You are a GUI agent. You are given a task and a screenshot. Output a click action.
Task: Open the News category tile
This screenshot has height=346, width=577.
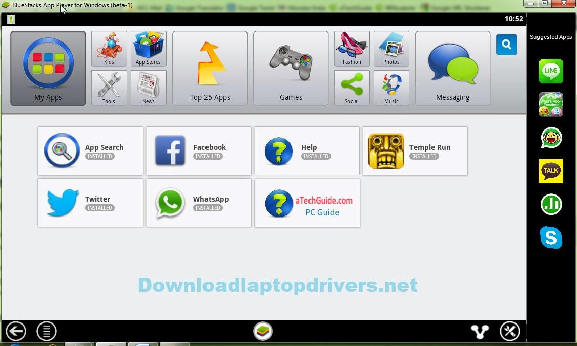coord(148,88)
